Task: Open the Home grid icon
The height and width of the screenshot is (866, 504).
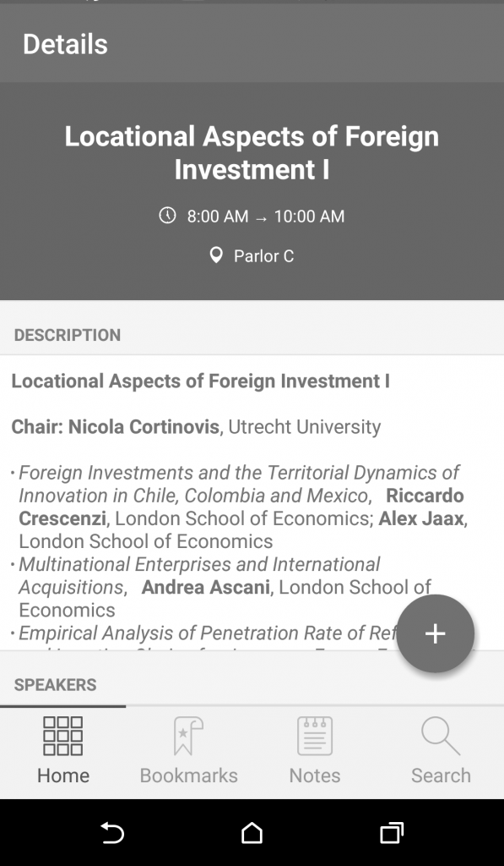Action: click(x=62, y=736)
